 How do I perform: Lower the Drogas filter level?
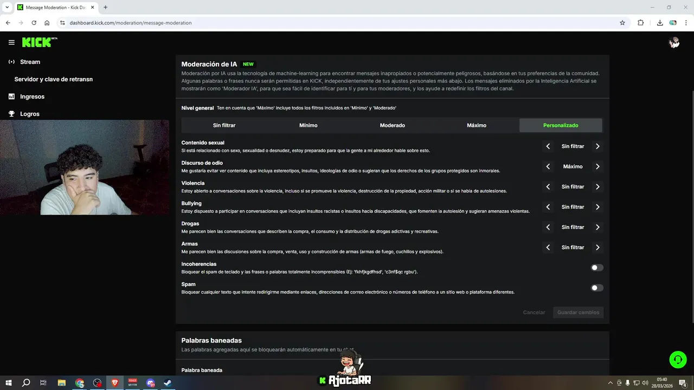coord(548,227)
